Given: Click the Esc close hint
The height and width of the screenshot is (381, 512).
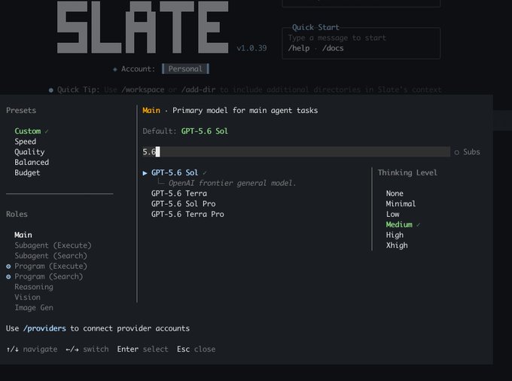Looking at the screenshot, I should pyautogui.click(x=196, y=349).
